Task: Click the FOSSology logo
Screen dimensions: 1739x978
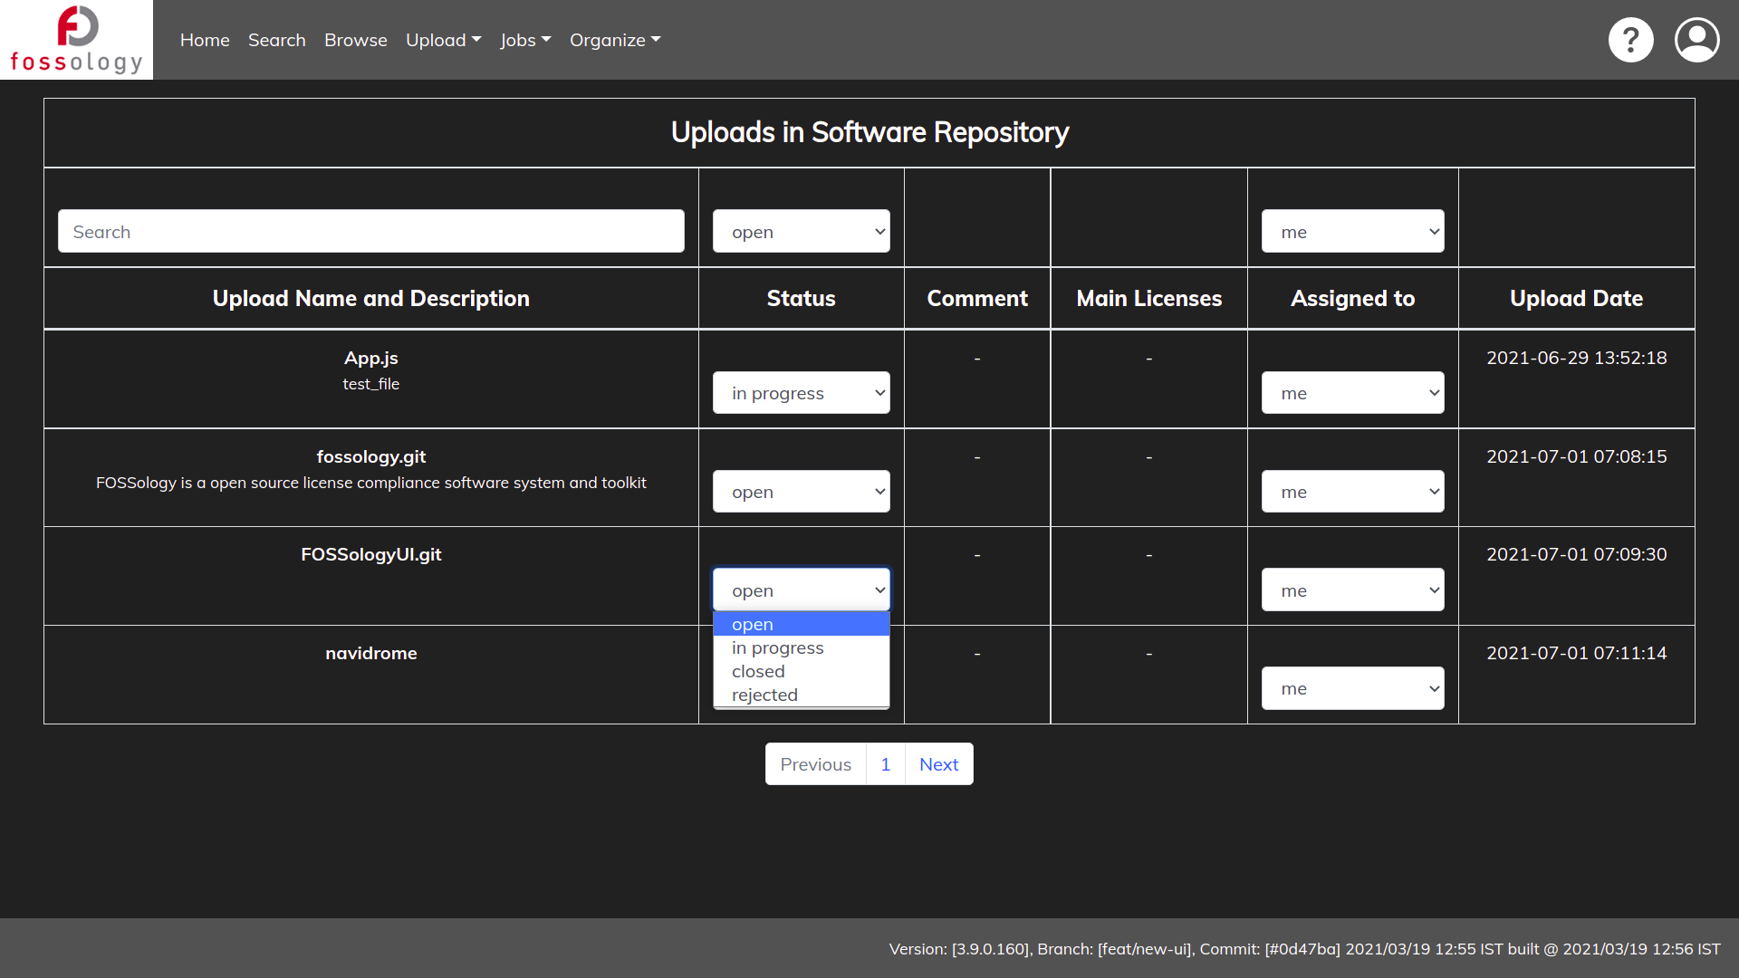Action: coord(76,40)
